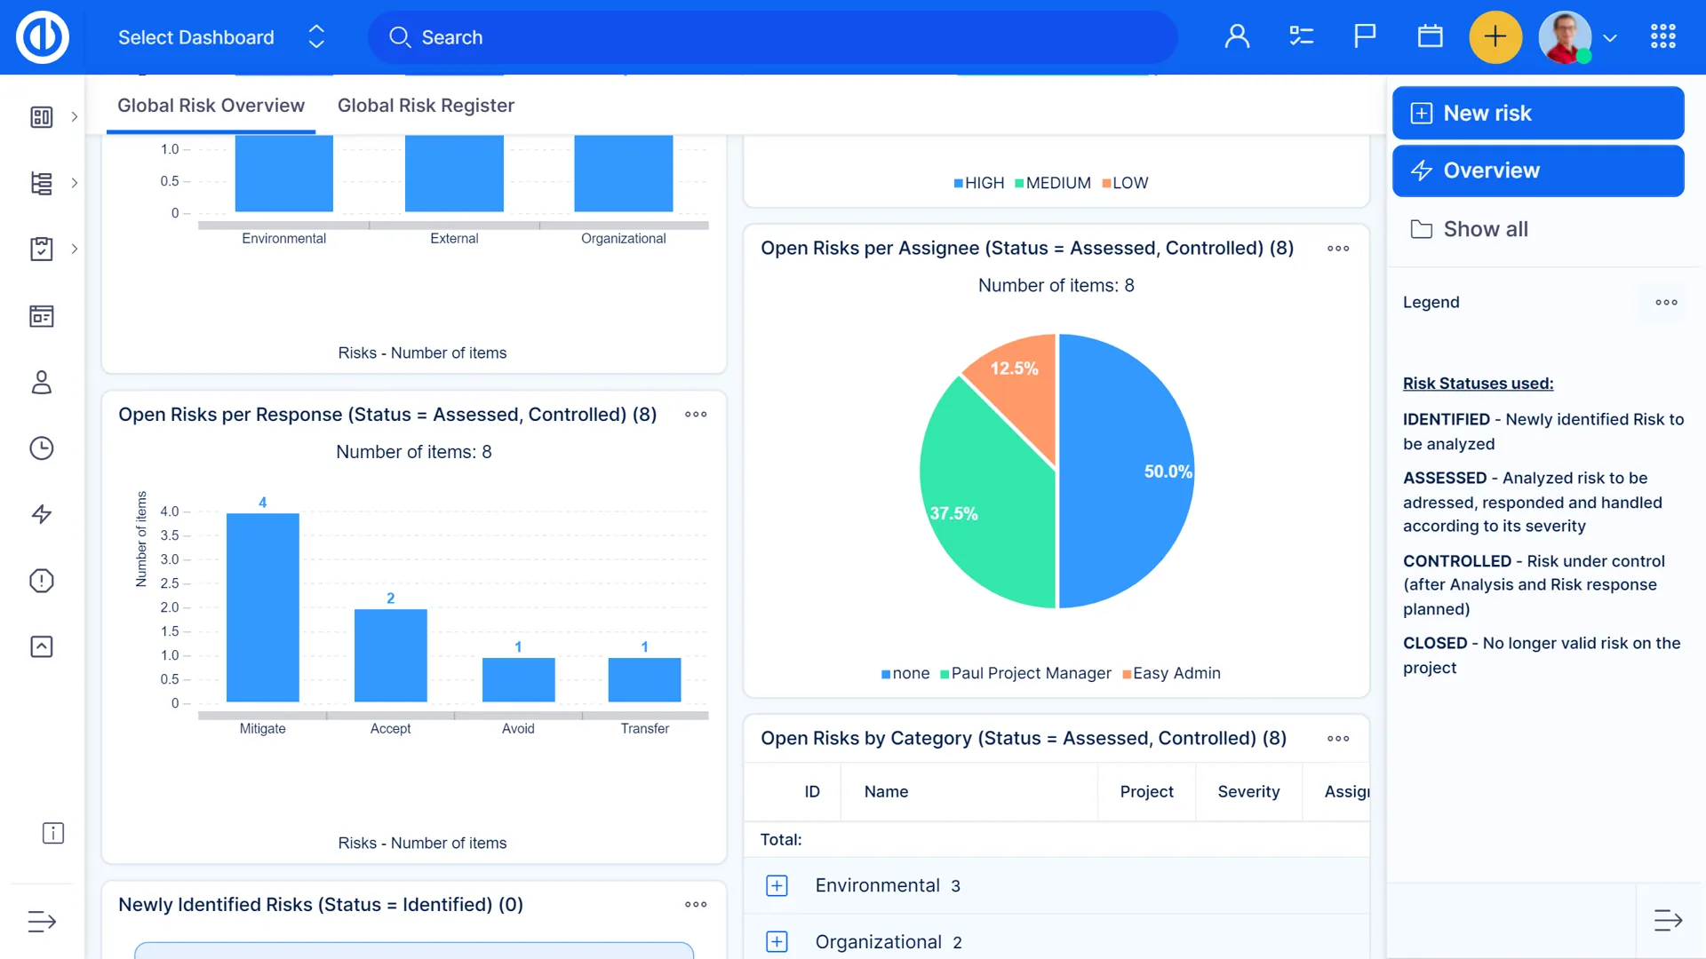This screenshot has height=959, width=1706.
Task: Toggle Easy Admin legend entry
Action: pos(1171,673)
